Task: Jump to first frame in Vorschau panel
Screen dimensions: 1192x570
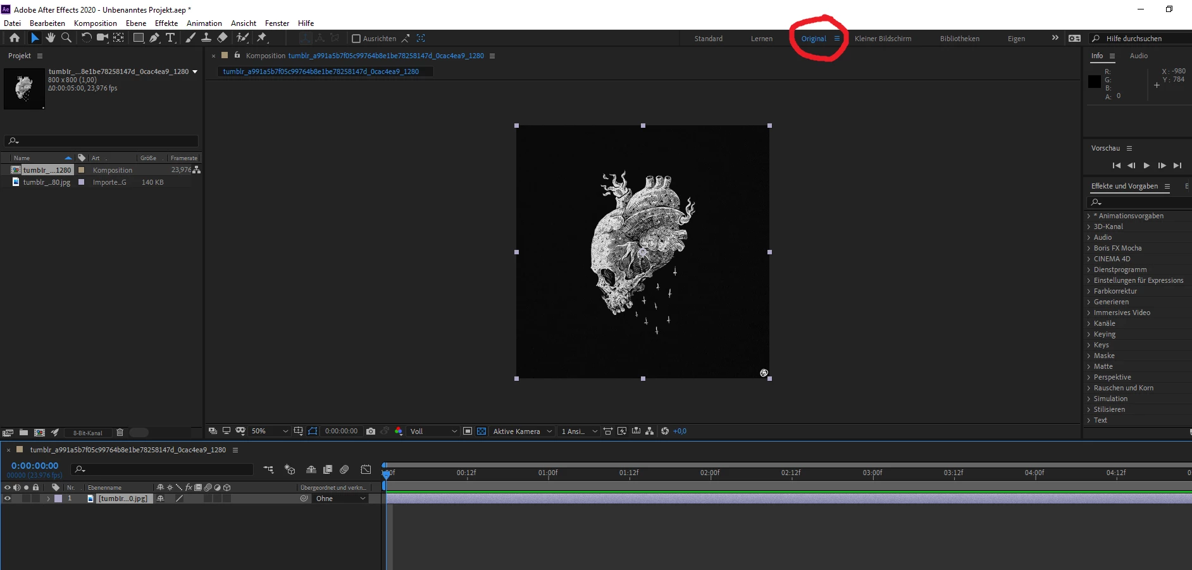Action: [1116, 166]
